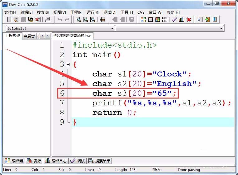
Task: Switch to the 工程管理 sidebar tab
Action: (12, 36)
